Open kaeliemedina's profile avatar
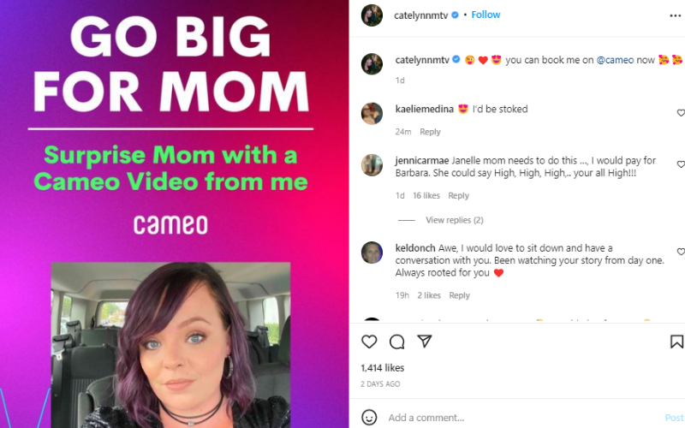685x428 pixels. pos(372,114)
